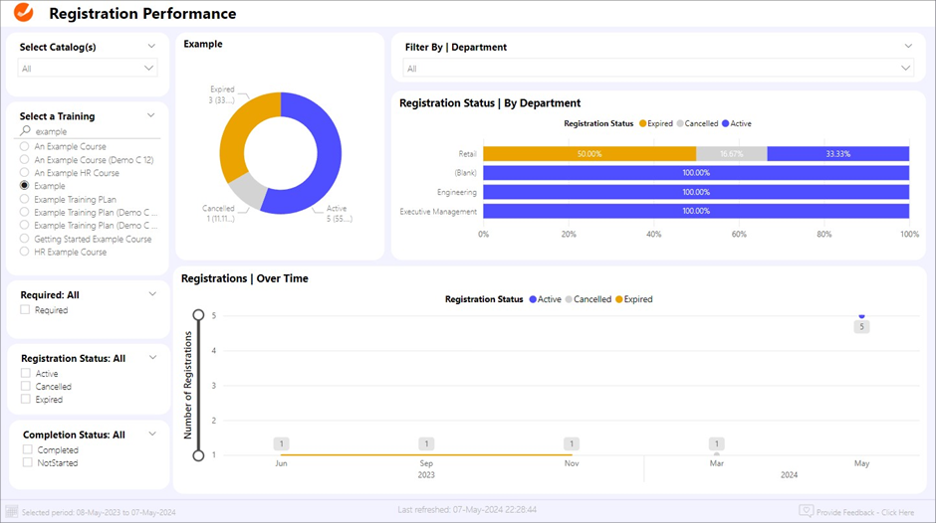
Task: Collapse the Select a Training panel chevron
Action: pyautogui.click(x=151, y=115)
